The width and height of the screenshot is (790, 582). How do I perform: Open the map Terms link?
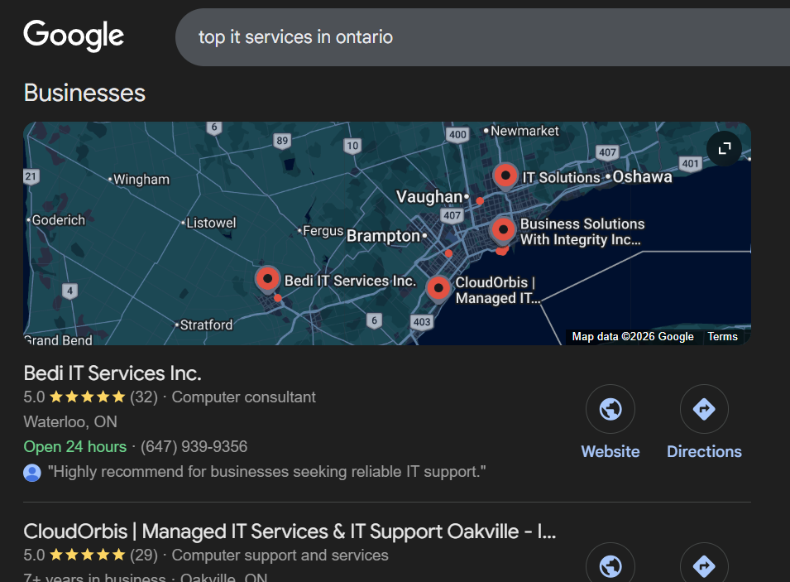(x=722, y=337)
